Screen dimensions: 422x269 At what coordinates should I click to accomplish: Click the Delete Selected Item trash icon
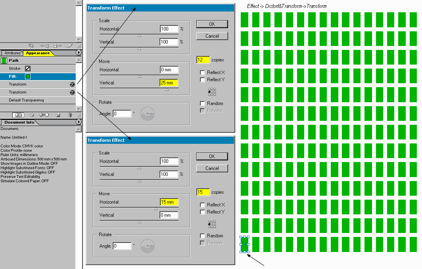[x=70, y=115]
